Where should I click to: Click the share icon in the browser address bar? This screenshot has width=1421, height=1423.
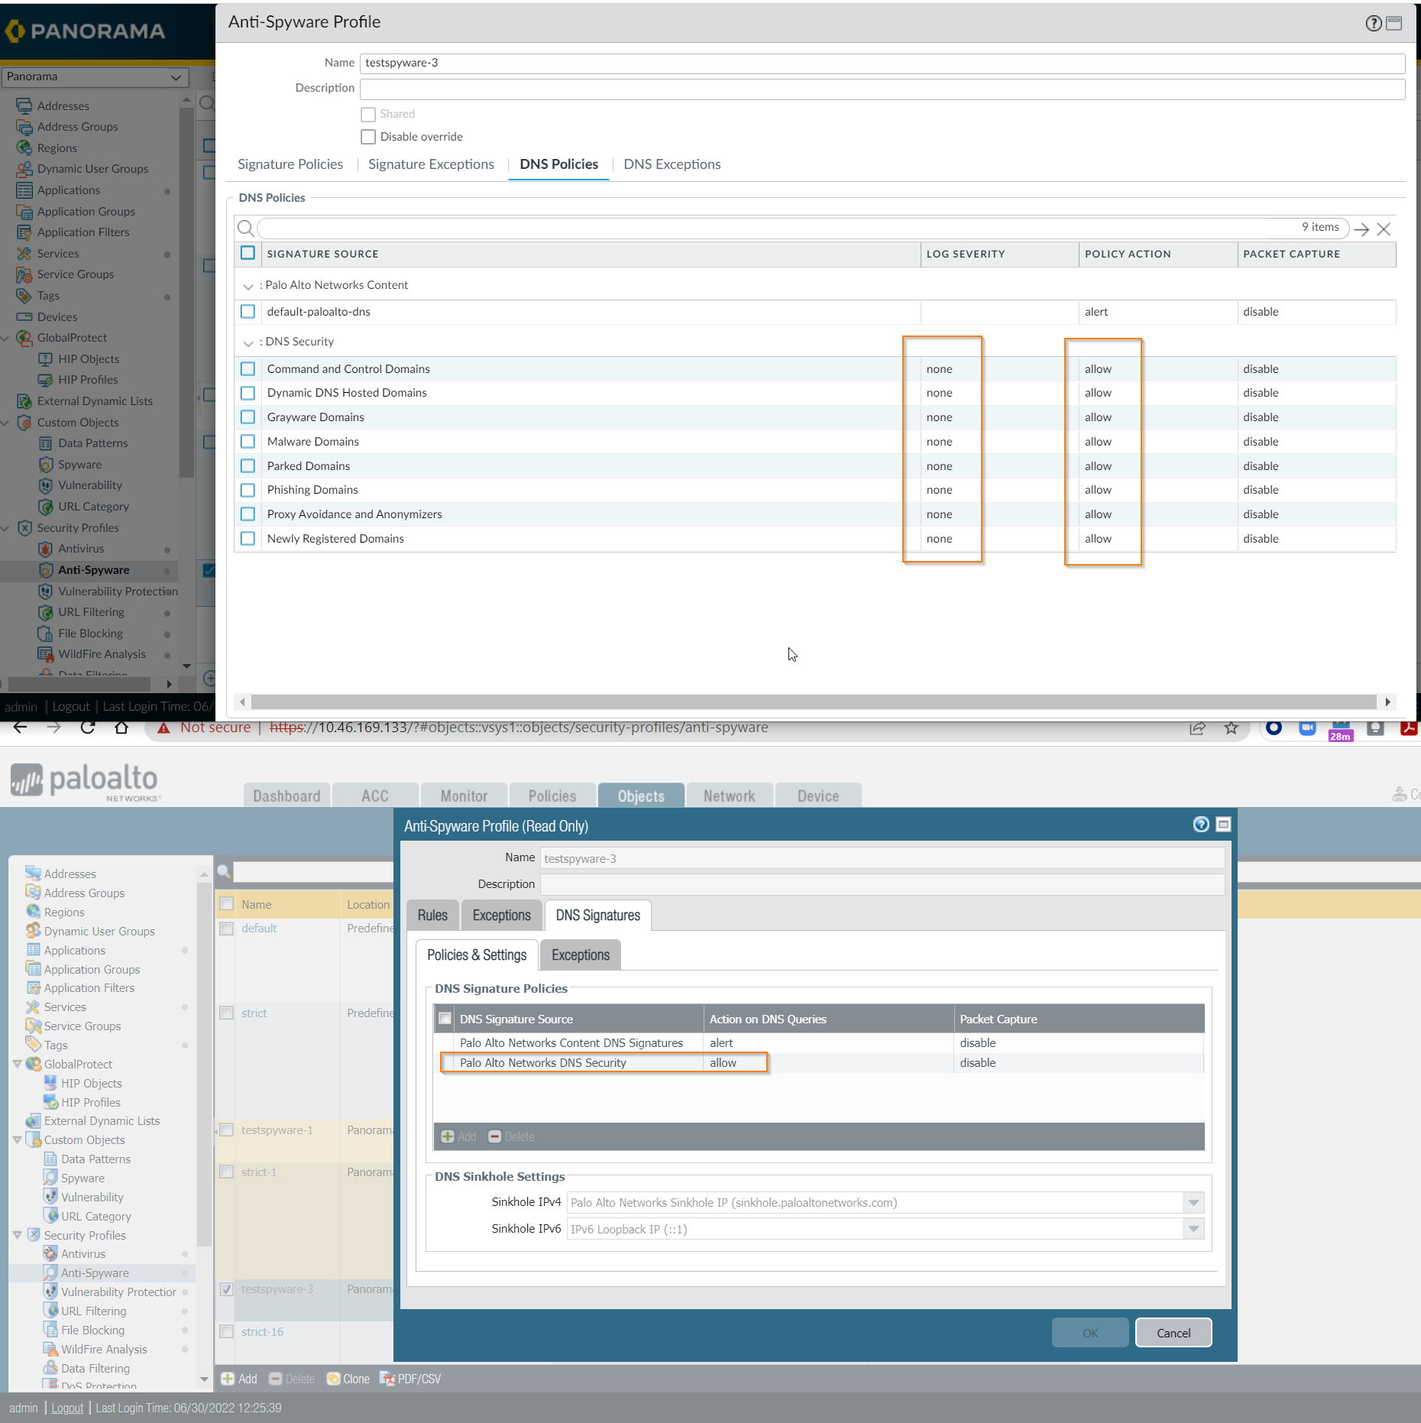[x=1197, y=728]
